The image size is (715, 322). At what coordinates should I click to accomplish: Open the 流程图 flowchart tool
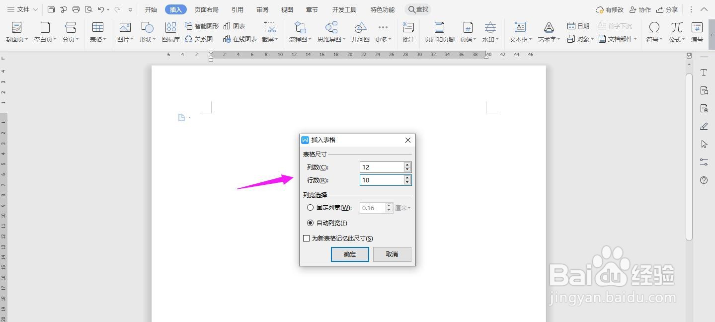[300, 32]
